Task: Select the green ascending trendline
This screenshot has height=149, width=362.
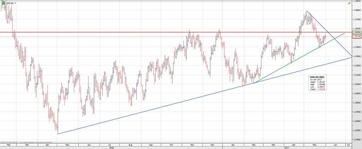Action: (283, 67)
